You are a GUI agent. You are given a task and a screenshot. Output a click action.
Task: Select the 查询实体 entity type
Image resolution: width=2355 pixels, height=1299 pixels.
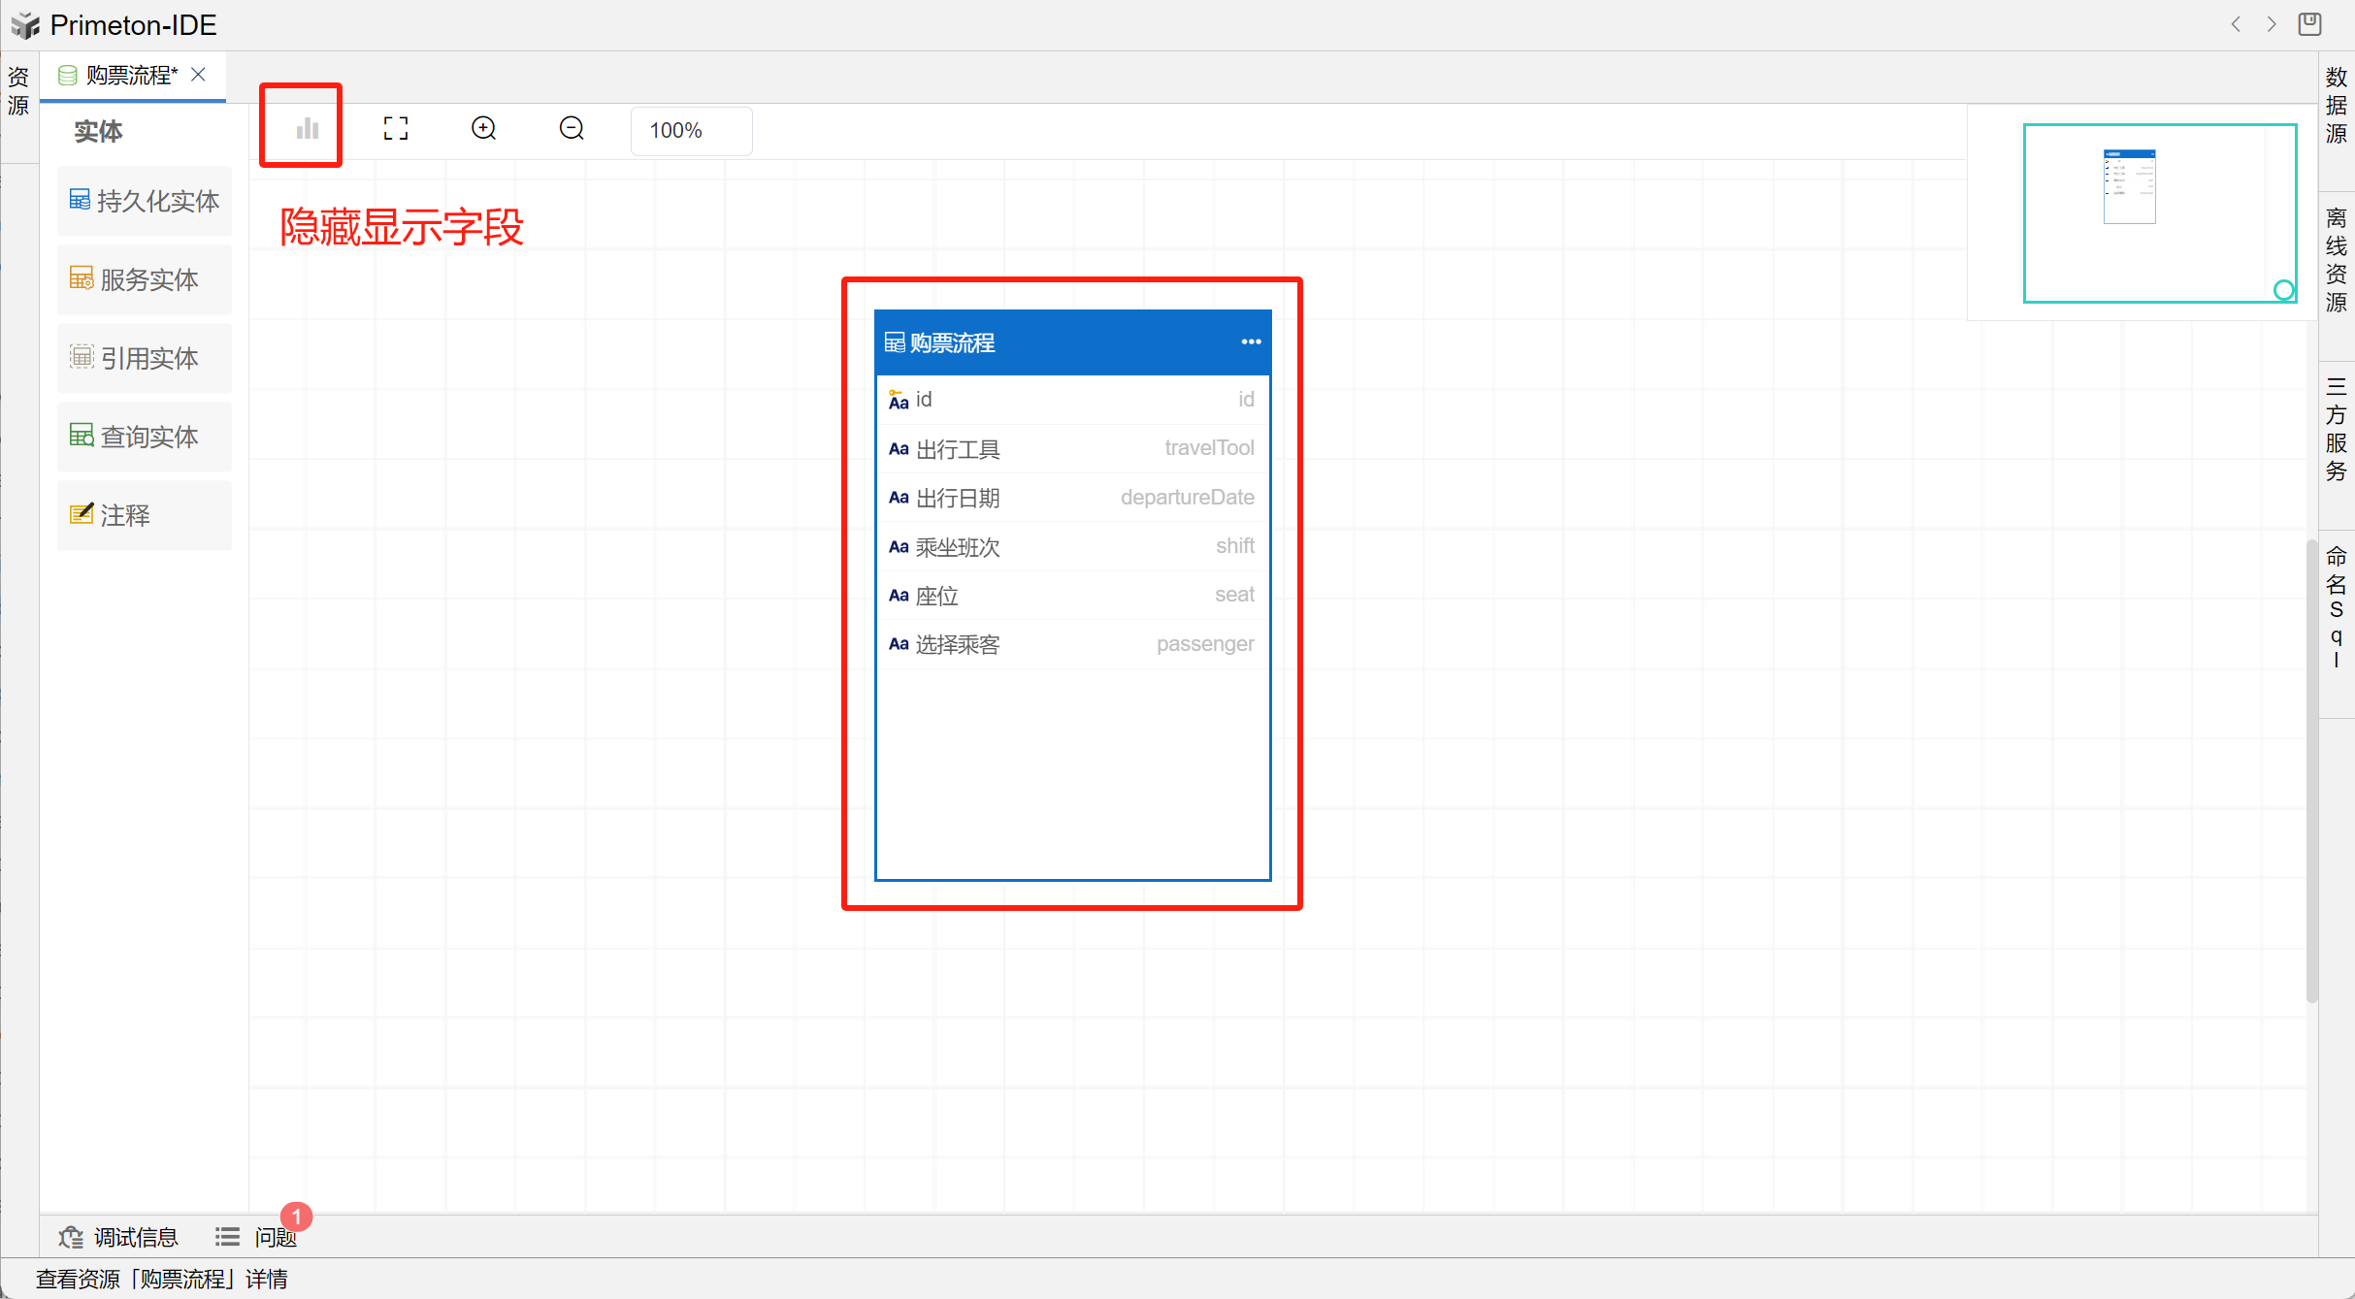(145, 437)
